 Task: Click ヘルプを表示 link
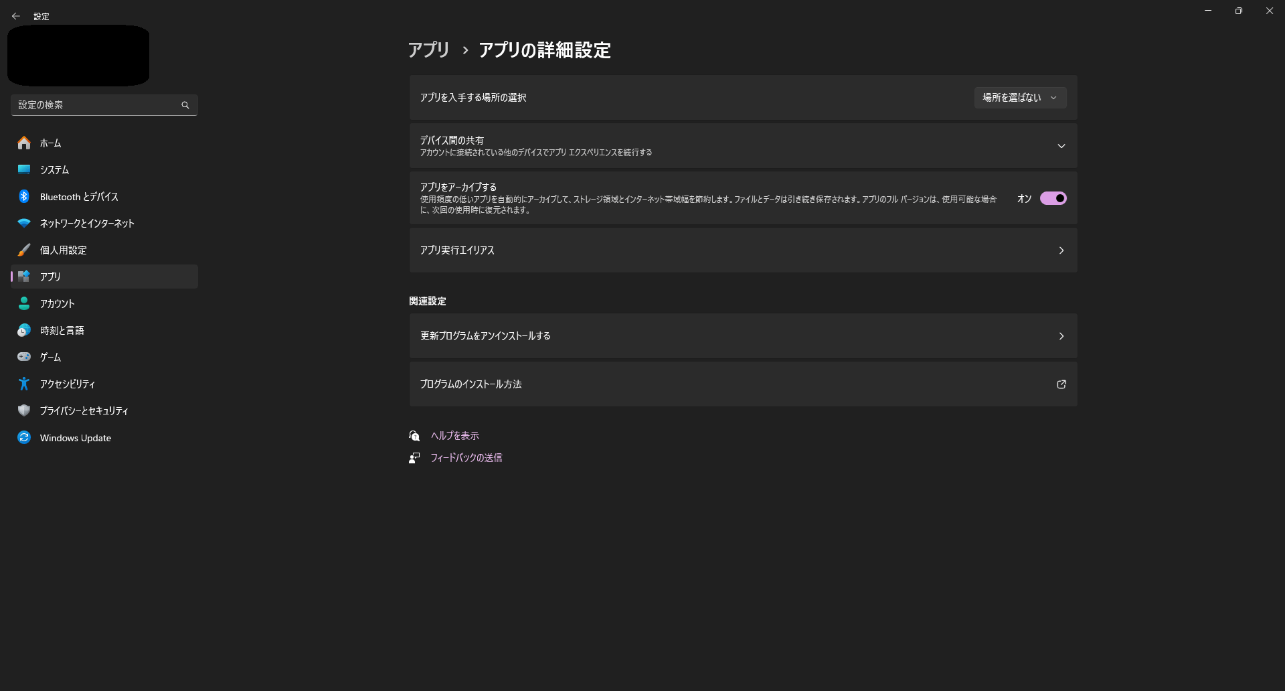tap(455, 436)
